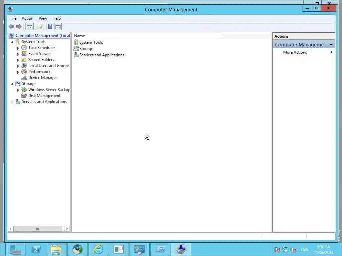Image resolution: width=342 pixels, height=256 pixels.
Task: Open the Action menu
Action: tap(27, 18)
